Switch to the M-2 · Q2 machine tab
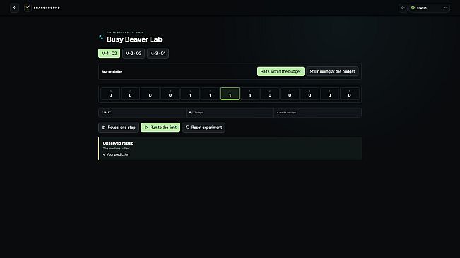The width and height of the screenshot is (460, 258). pyautogui.click(x=134, y=54)
